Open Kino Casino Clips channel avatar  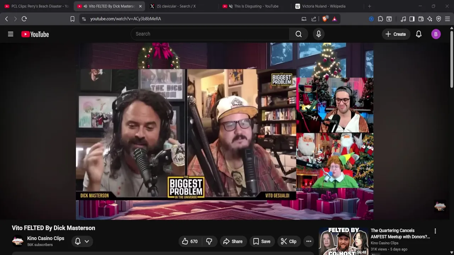tap(17, 241)
